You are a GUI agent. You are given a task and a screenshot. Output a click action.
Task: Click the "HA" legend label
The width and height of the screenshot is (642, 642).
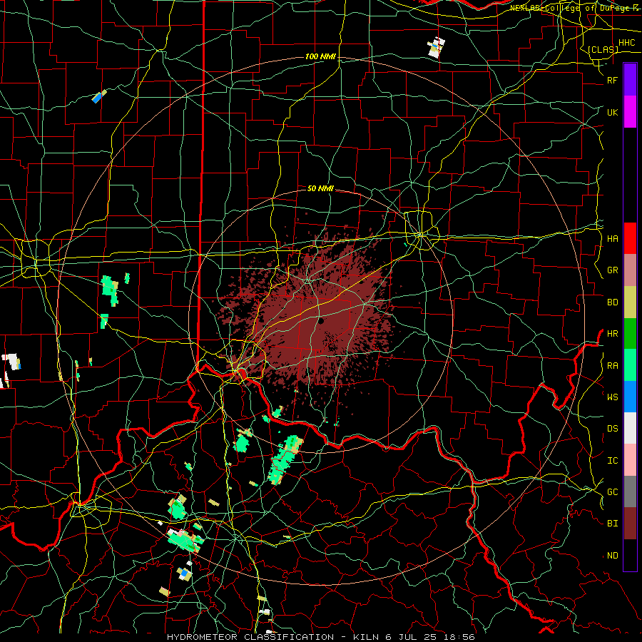click(612, 239)
